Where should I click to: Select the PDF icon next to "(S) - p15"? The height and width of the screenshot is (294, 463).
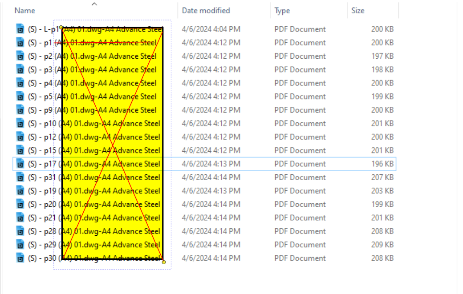20,150
